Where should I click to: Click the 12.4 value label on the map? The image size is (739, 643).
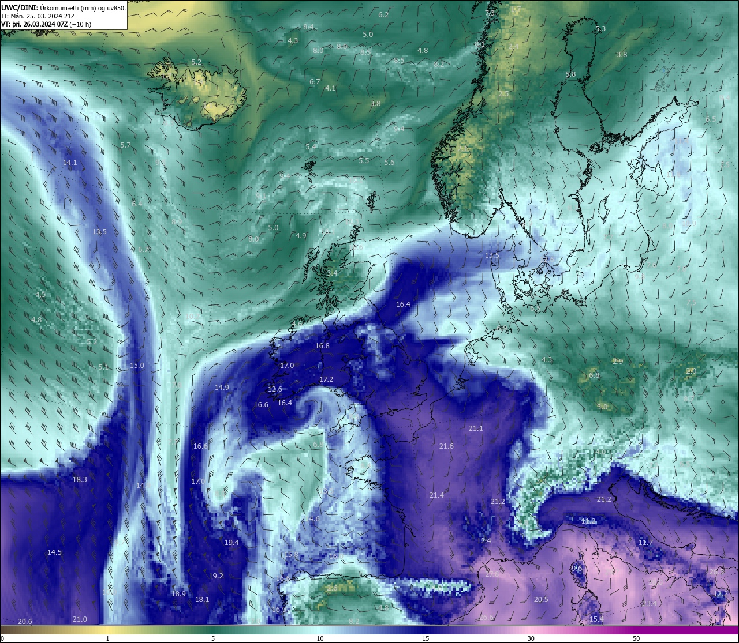pyautogui.click(x=484, y=541)
